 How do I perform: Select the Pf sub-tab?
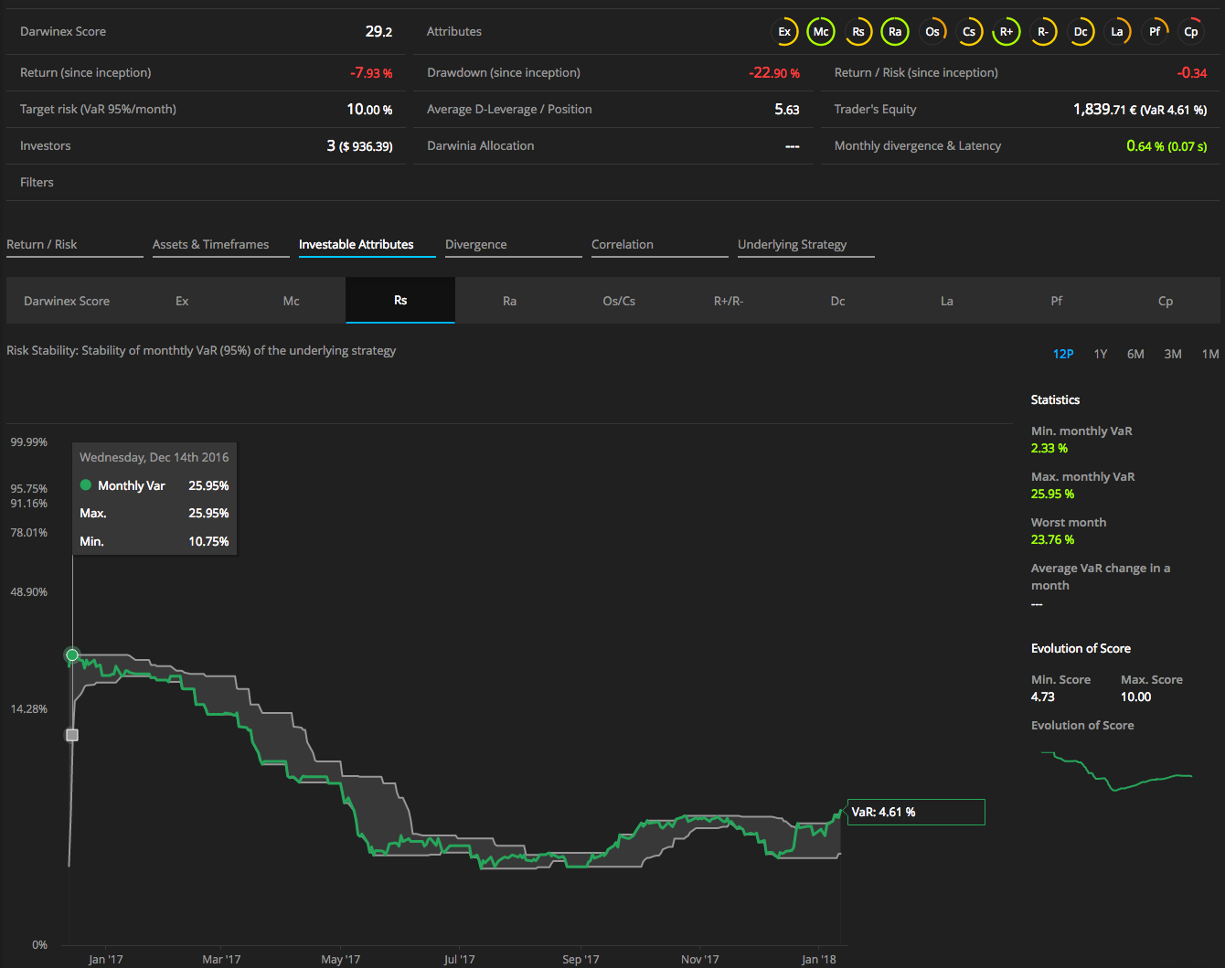(1057, 301)
